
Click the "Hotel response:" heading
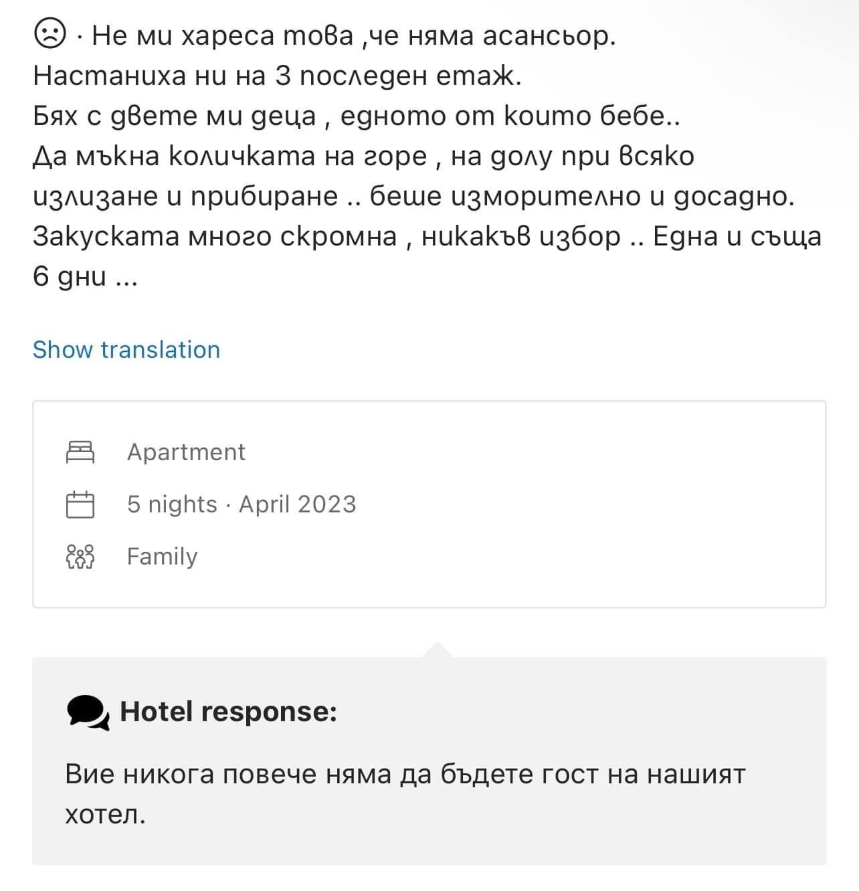click(228, 712)
